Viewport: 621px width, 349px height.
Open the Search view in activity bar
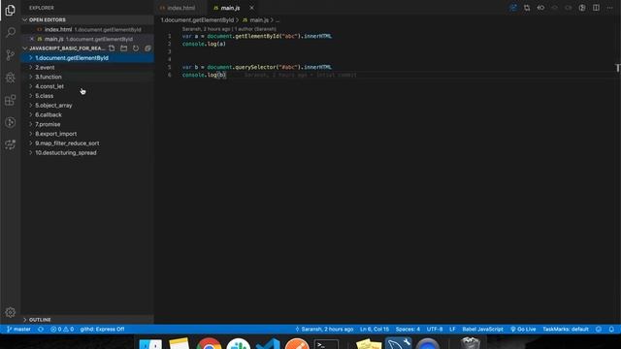tap(11, 32)
